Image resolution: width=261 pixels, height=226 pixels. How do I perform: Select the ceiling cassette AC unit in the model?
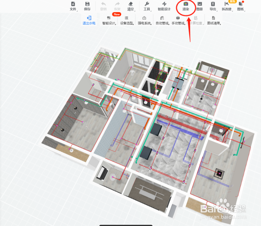(219, 174)
